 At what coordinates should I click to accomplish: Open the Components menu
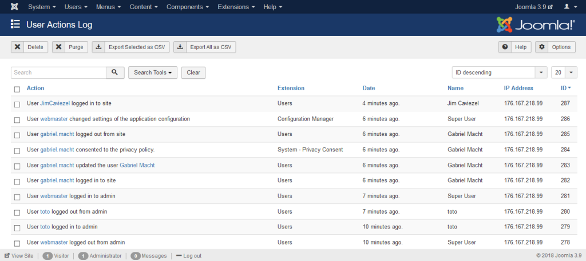[x=188, y=7]
